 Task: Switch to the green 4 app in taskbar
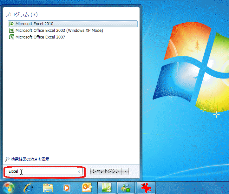coord(107,188)
